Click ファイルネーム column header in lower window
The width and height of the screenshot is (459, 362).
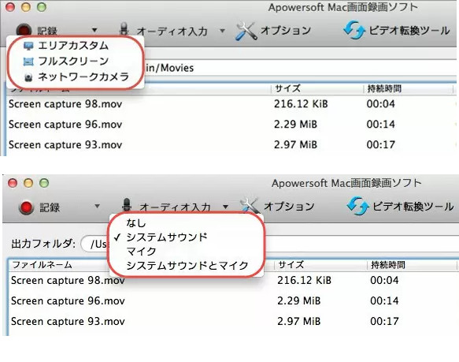click(x=43, y=265)
